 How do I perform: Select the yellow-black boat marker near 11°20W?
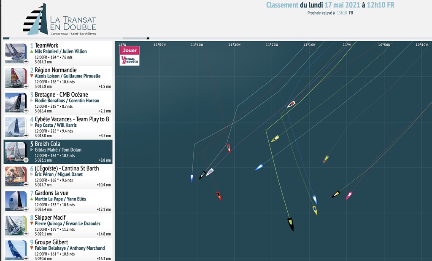[x=275, y=138]
